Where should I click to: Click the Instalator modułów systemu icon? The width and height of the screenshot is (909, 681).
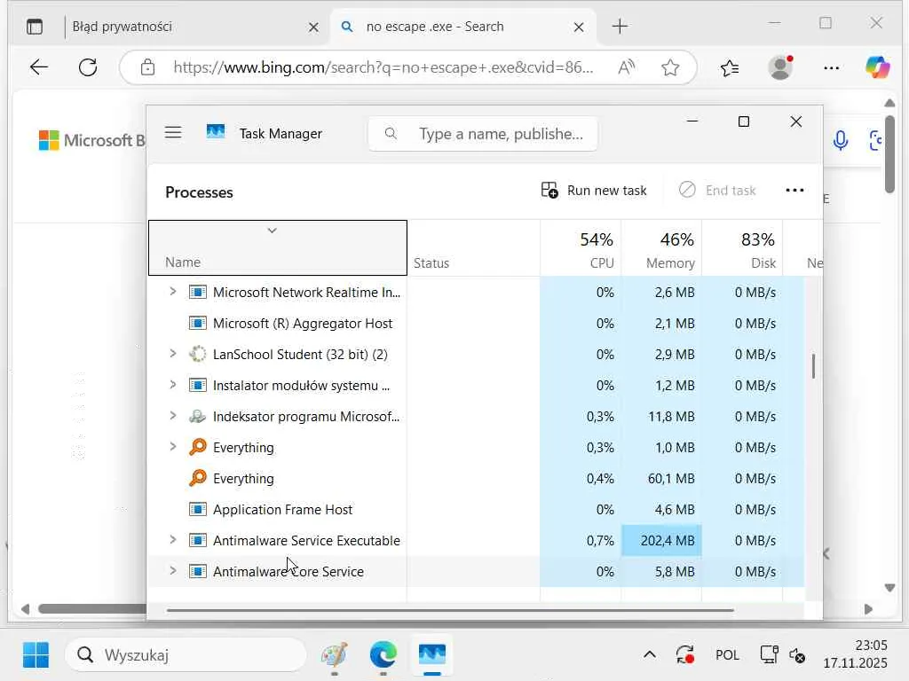(198, 385)
